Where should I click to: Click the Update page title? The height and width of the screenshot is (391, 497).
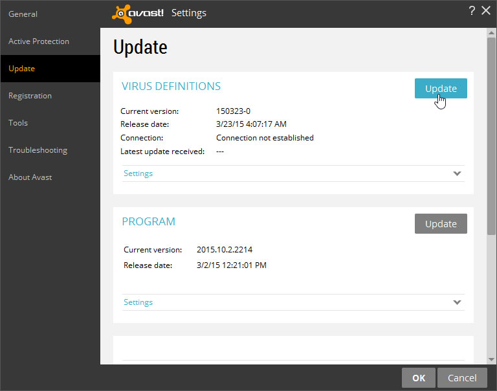140,47
